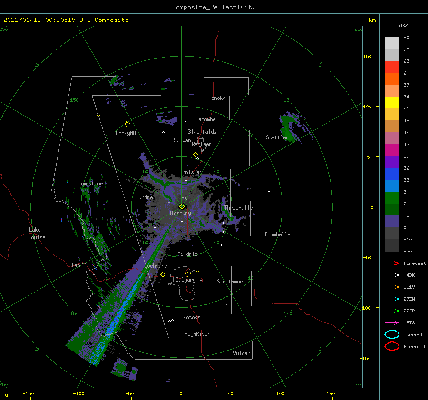This screenshot has height=400, width=428.
Task: Click the Limestone label
Action: pos(90,184)
